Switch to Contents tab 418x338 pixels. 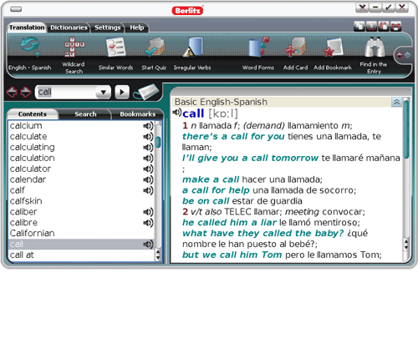[x=33, y=114]
